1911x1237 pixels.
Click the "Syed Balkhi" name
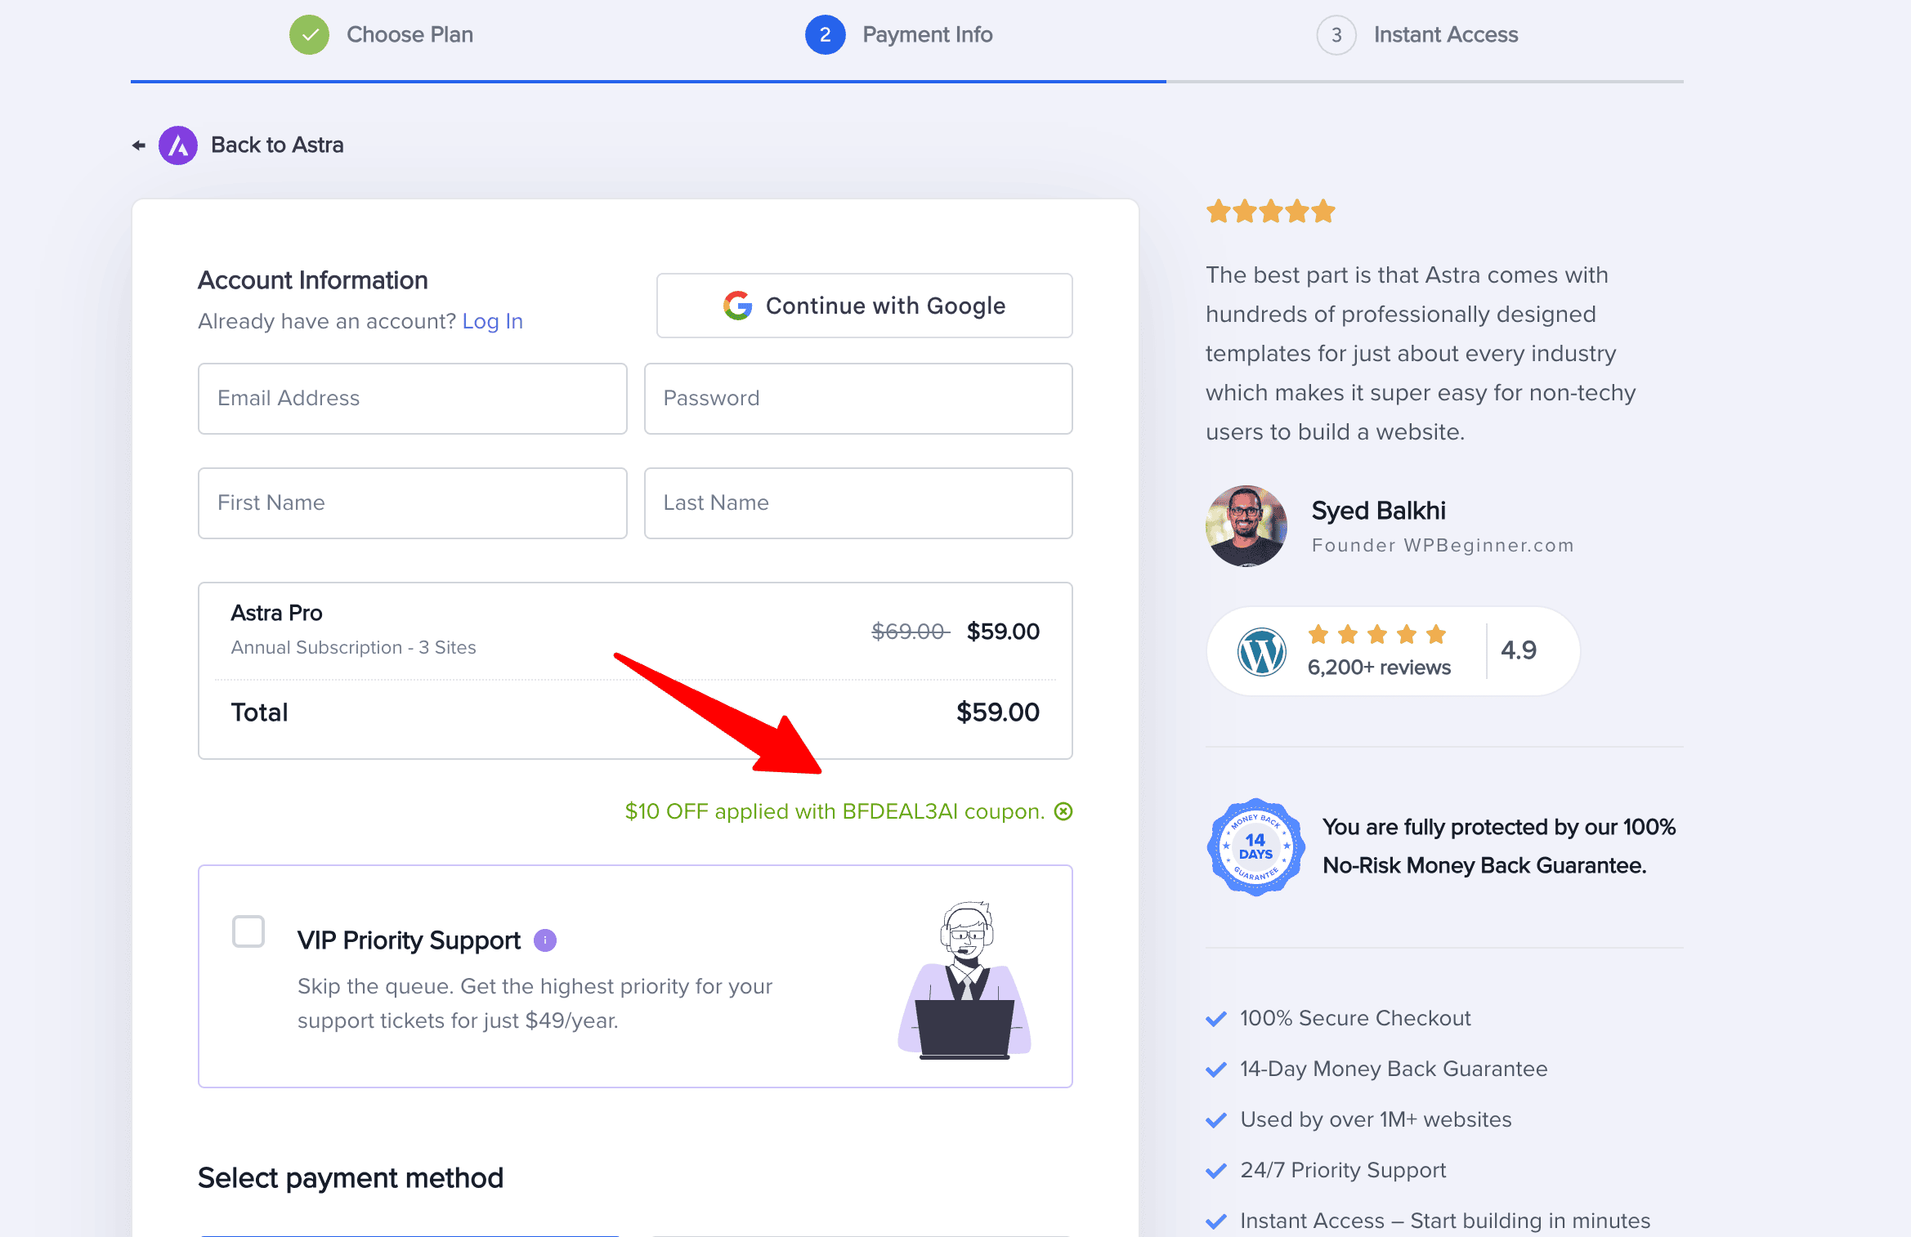(1379, 511)
